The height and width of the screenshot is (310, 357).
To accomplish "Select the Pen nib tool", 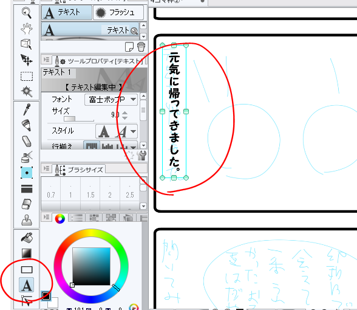I will [x=27, y=125].
